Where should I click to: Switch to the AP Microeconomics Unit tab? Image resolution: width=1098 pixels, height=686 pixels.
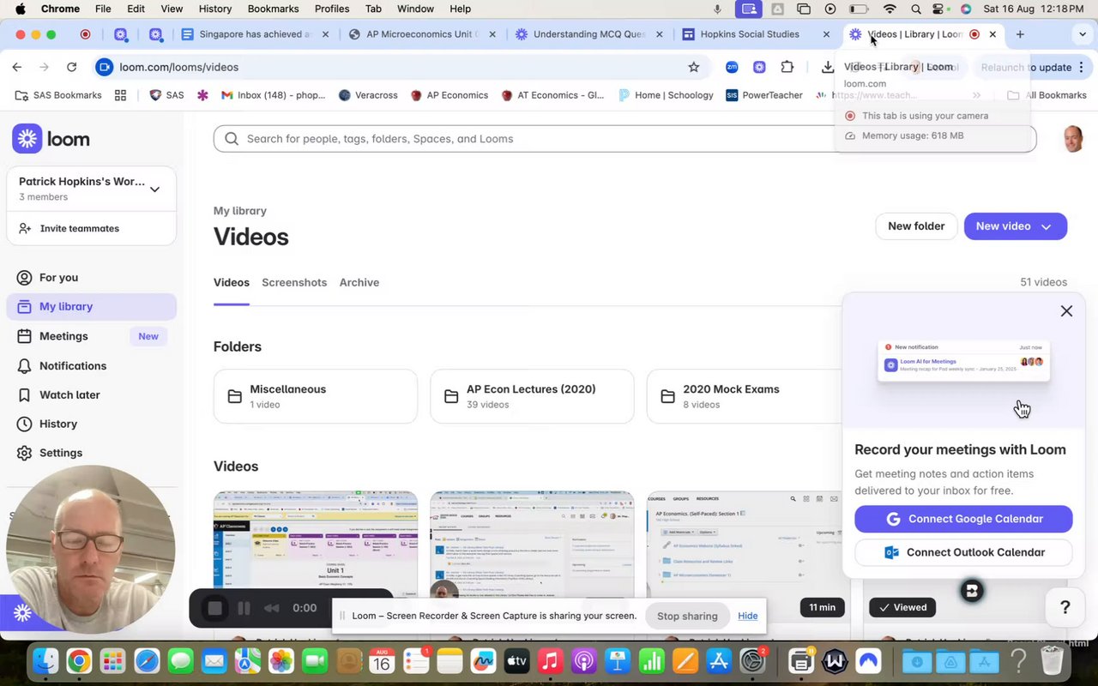[424, 34]
